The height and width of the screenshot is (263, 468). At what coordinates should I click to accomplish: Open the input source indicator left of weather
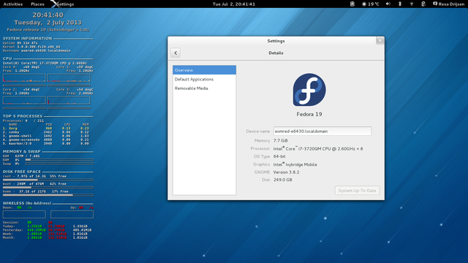click(x=352, y=4)
